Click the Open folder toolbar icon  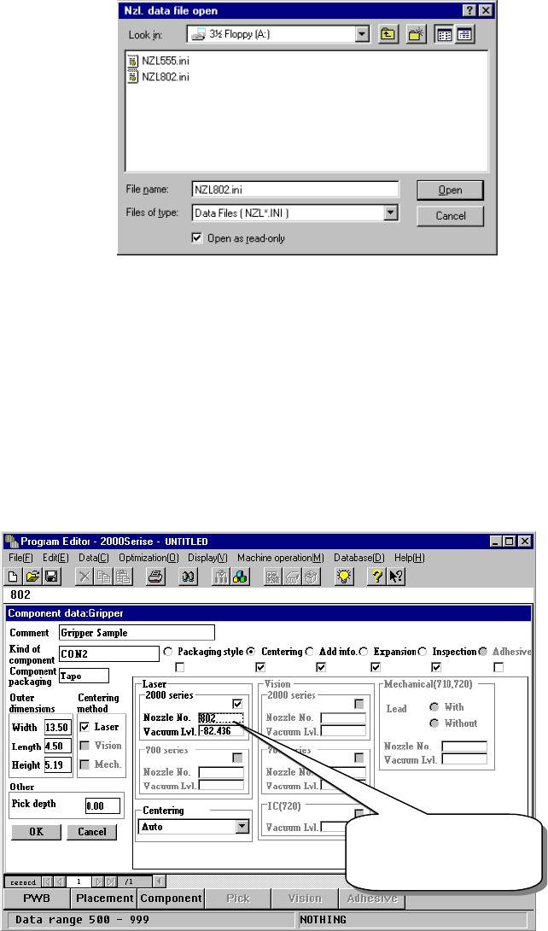32,577
